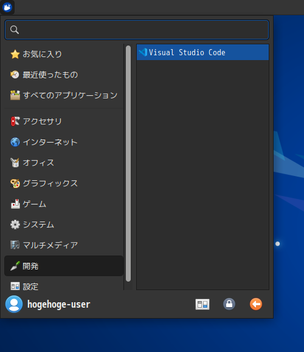304x352 pixels.
Task: Select the グラフィックス category
Action: point(64,183)
